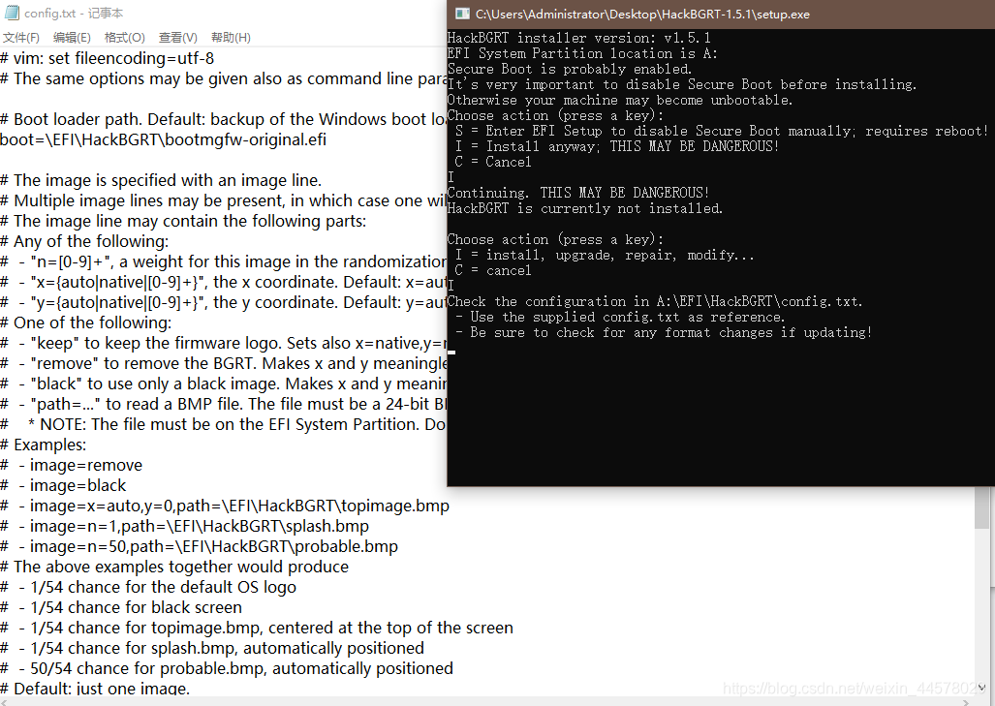Click the line 'boot=\EFI\HackBGRT\bootmgfw-original.efi'
Screen dimensions: 995x706
(163, 139)
